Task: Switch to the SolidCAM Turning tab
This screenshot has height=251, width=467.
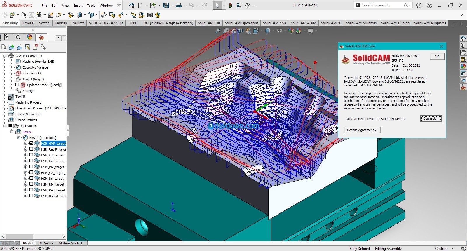Action: click(x=395, y=23)
